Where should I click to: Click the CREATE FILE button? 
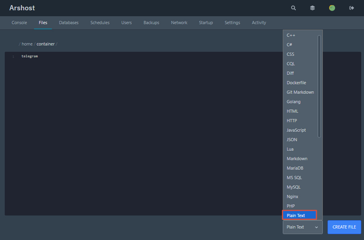(x=344, y=227)
